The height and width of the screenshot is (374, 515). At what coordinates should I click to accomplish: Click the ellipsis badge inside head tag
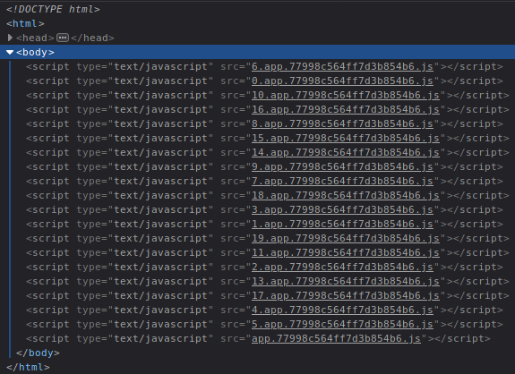click(63, 38)
